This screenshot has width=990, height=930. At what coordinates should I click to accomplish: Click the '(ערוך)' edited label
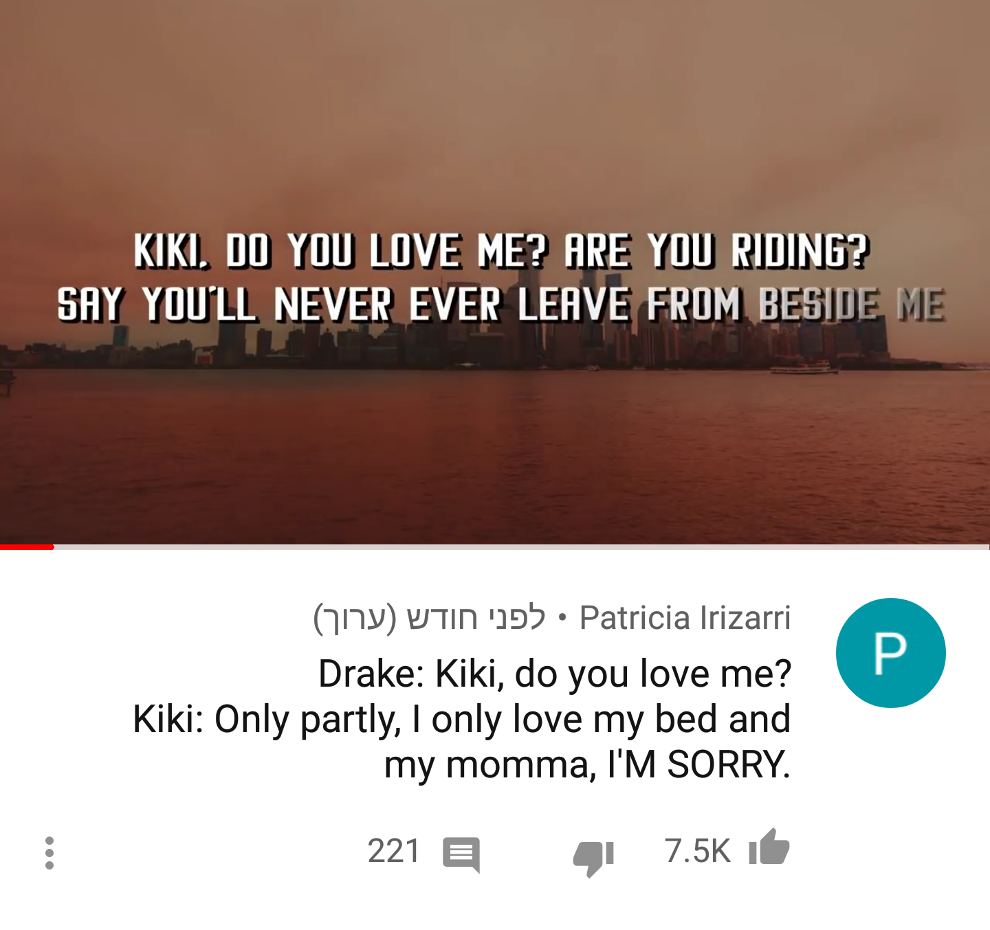click(x=355, y=618)
